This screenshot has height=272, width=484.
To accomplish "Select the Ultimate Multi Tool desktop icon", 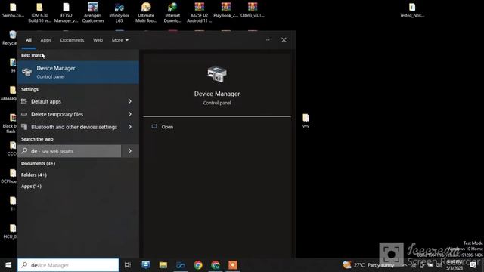I will (x=146, y=13).
